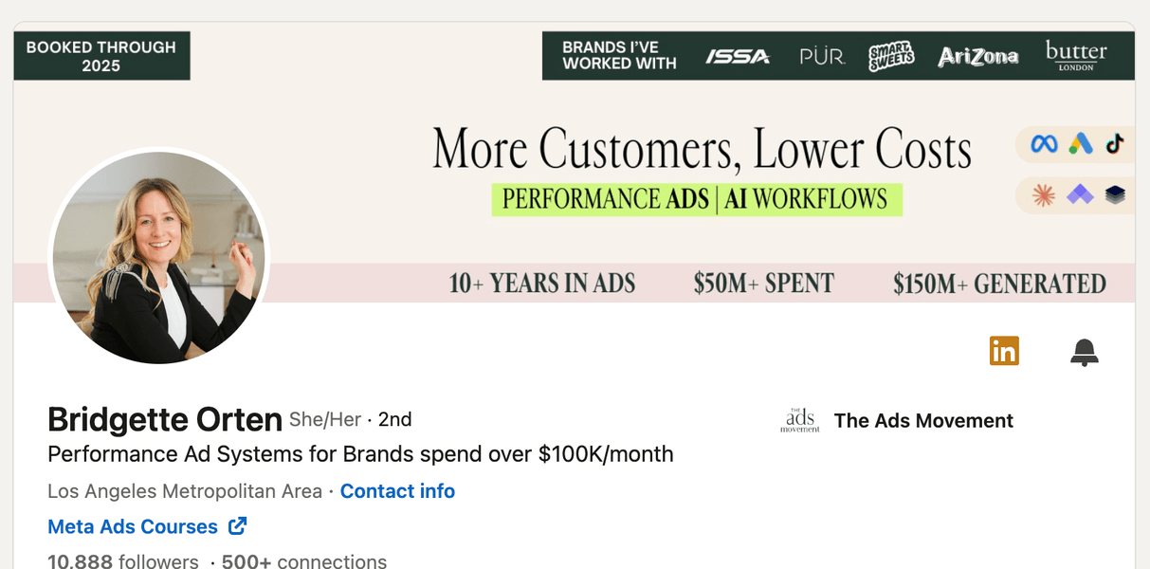Open the Meta Ads Courses link
The height and width of the screenshot is (569, 1150).
pos(133,526)
